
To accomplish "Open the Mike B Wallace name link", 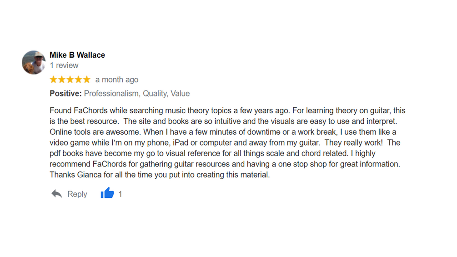I will (x=77, y=55).
